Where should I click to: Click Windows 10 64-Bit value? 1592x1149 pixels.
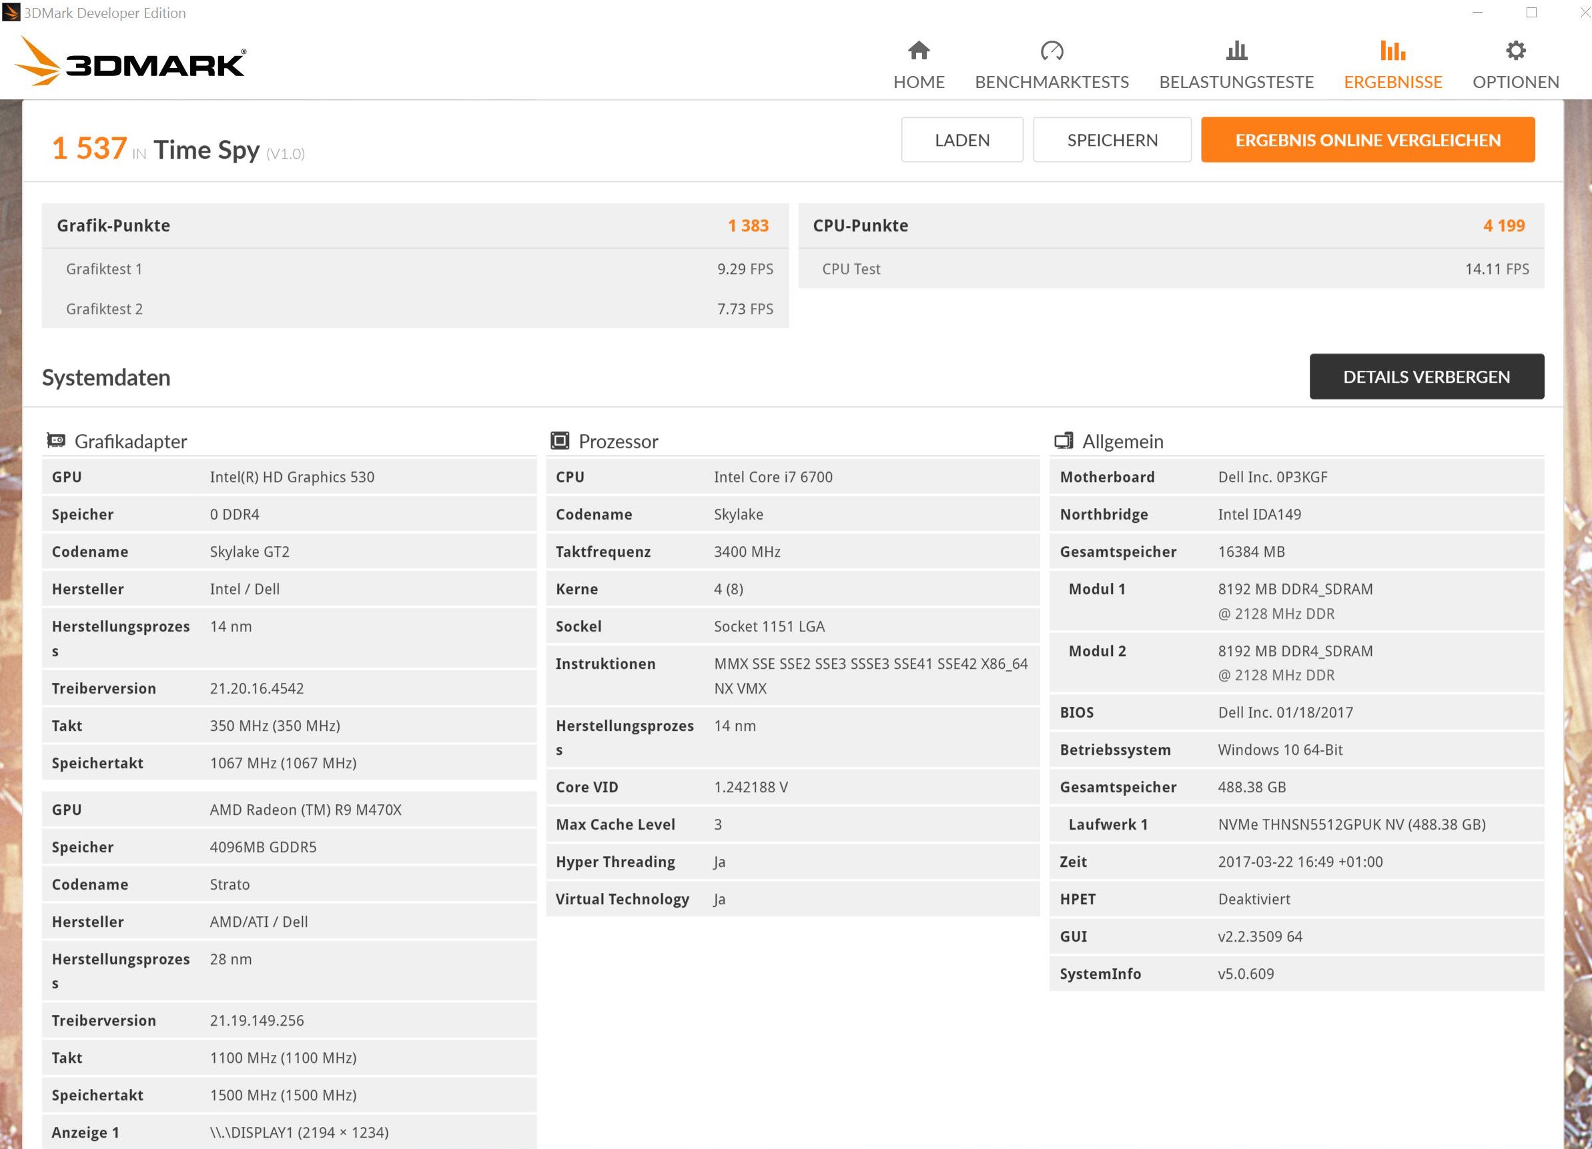(x=1280, y=750)
